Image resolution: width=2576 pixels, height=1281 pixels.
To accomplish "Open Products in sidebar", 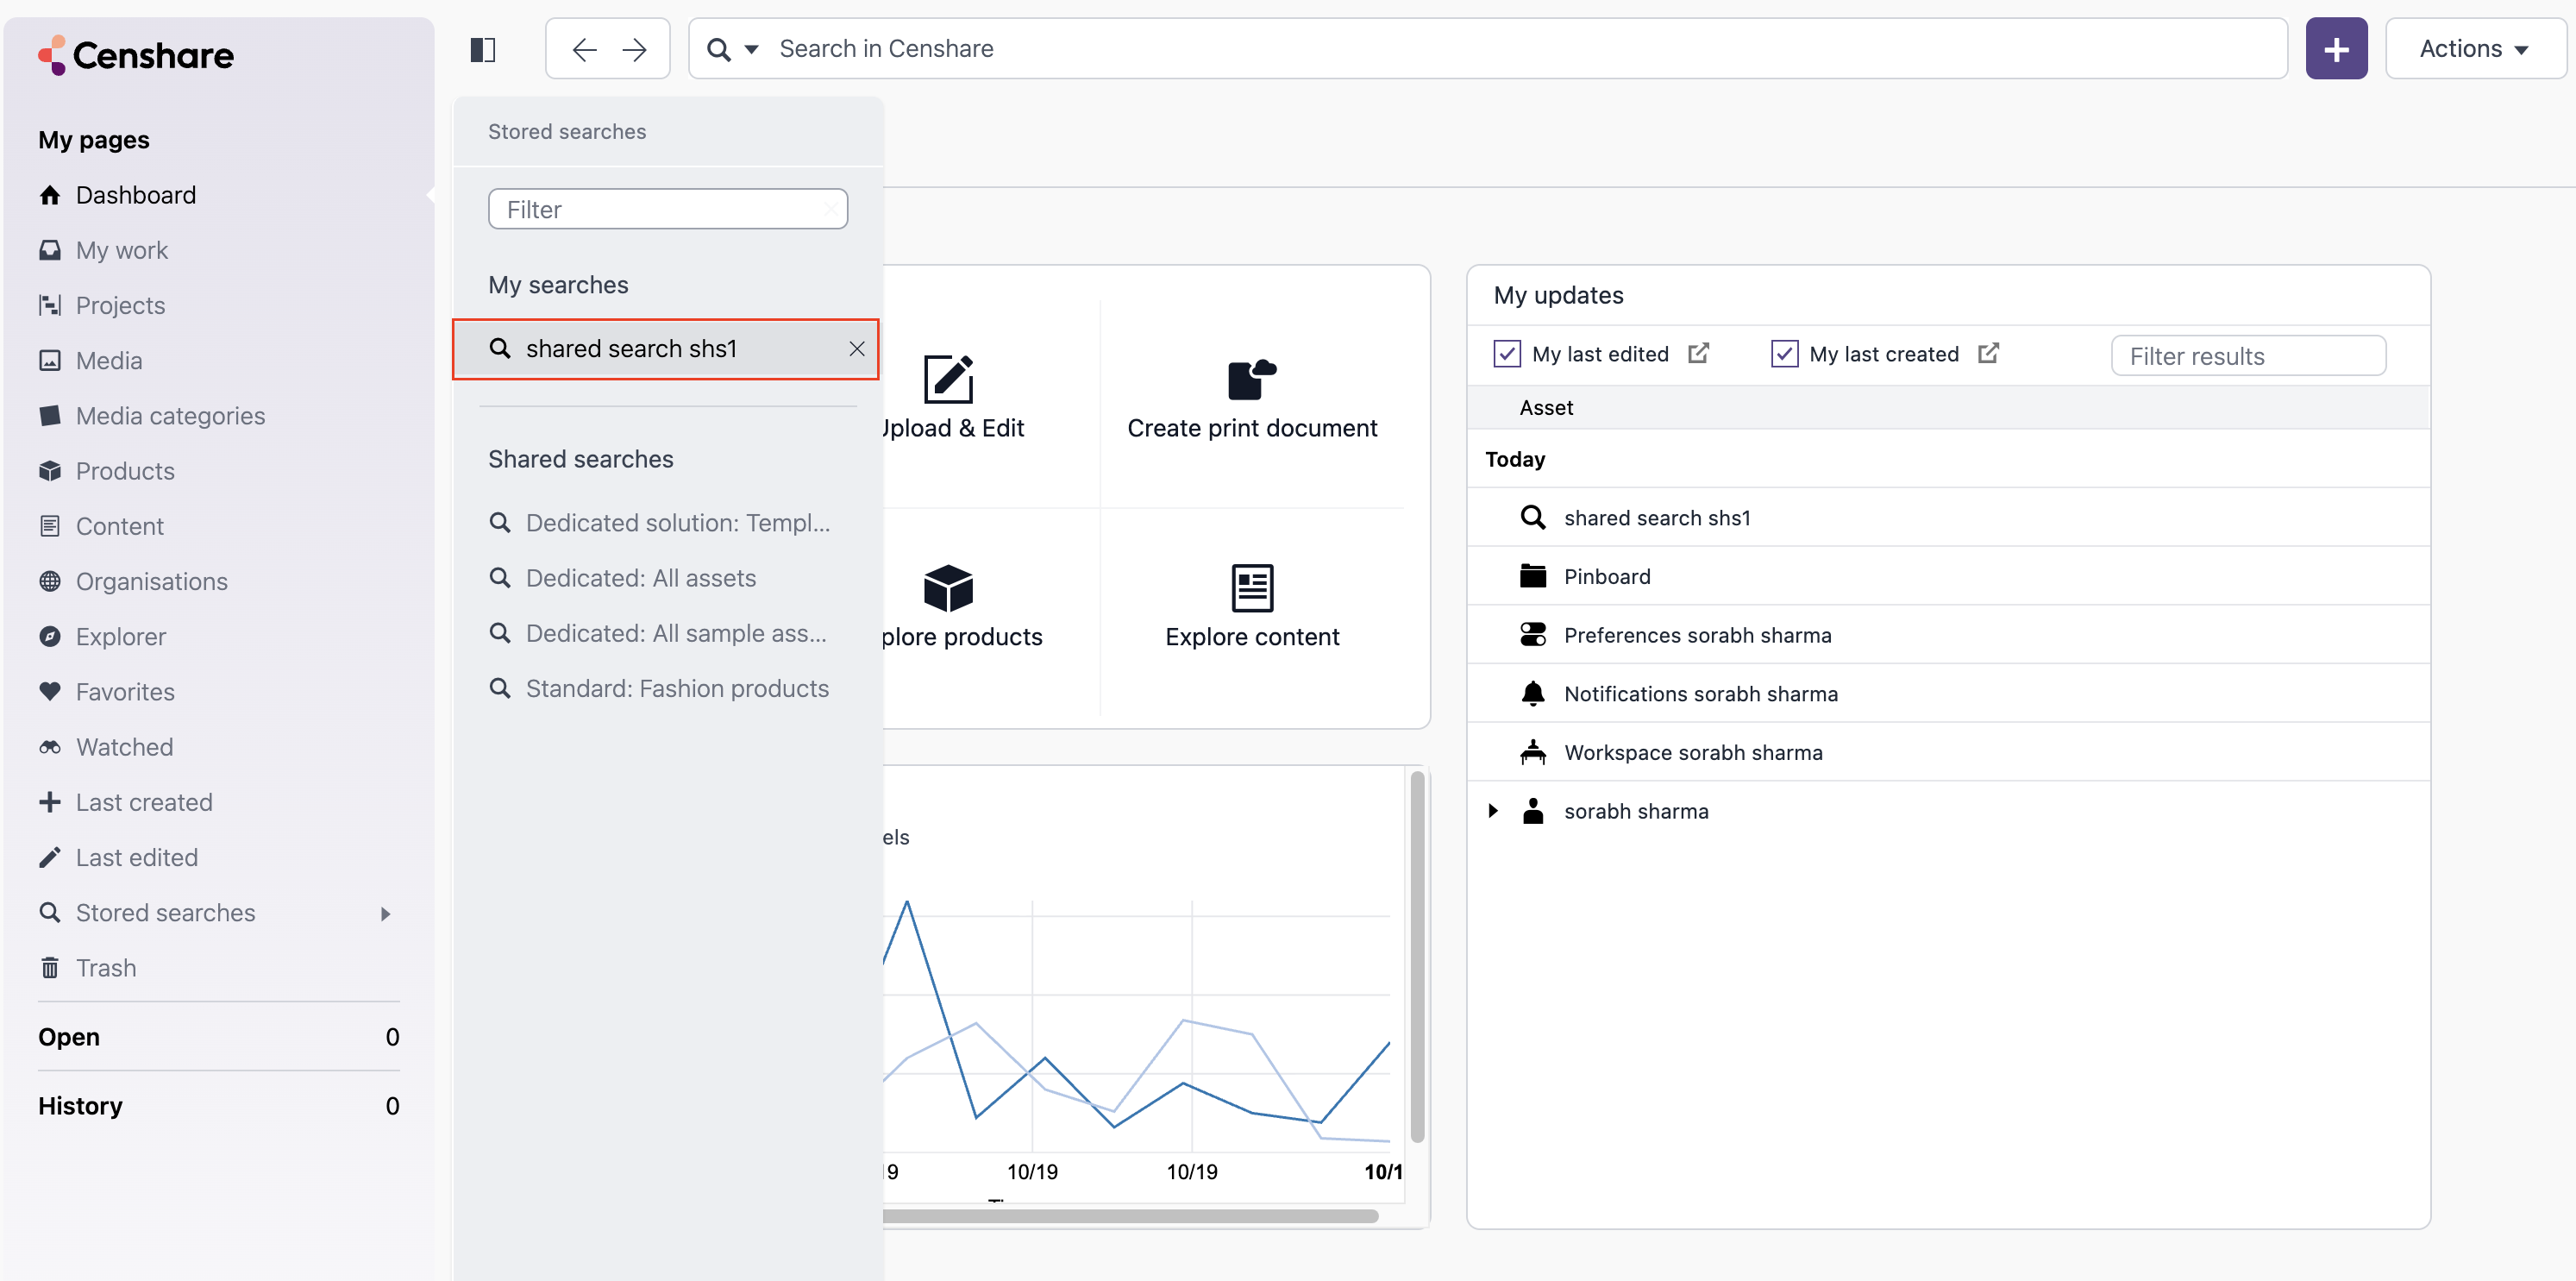I will tap(125, 471).
